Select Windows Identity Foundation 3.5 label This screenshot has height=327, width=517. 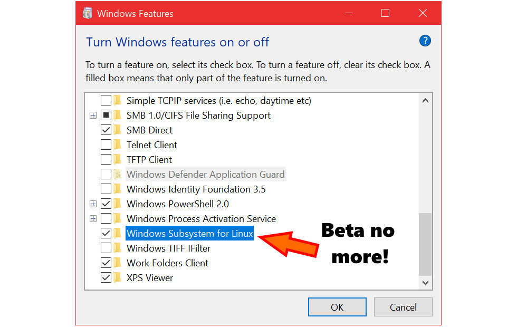(196, 189)
